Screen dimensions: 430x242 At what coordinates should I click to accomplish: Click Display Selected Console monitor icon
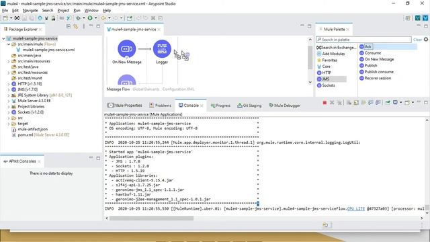[x=395, y=103]
